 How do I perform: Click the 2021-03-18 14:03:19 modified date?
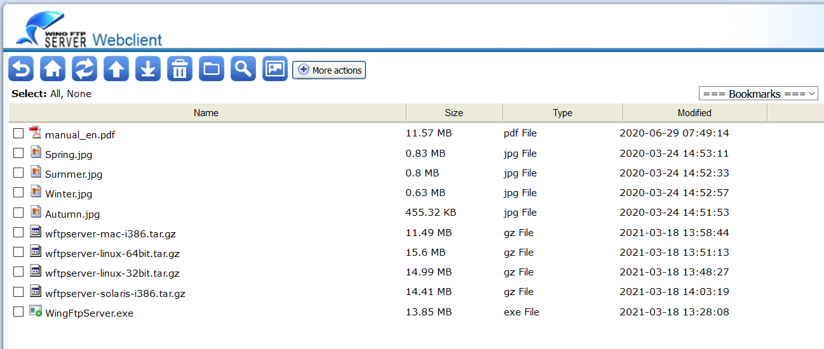click(x=675, y=292)
